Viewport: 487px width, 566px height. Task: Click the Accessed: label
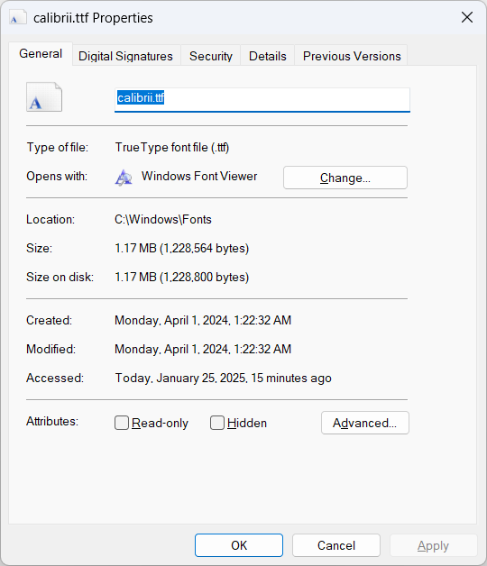pyautogui.click(x=55, y=378)
